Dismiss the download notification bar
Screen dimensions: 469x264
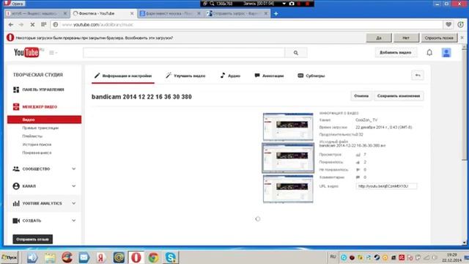tap(462, 37)
